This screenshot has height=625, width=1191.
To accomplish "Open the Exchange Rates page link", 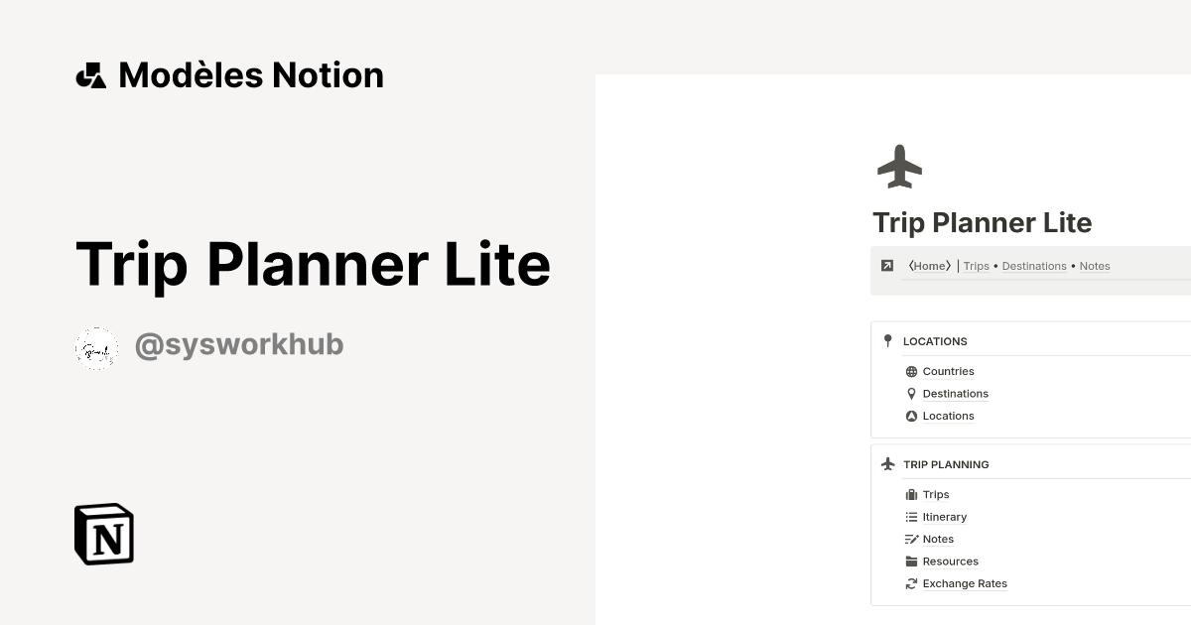I will coord(964,583).
